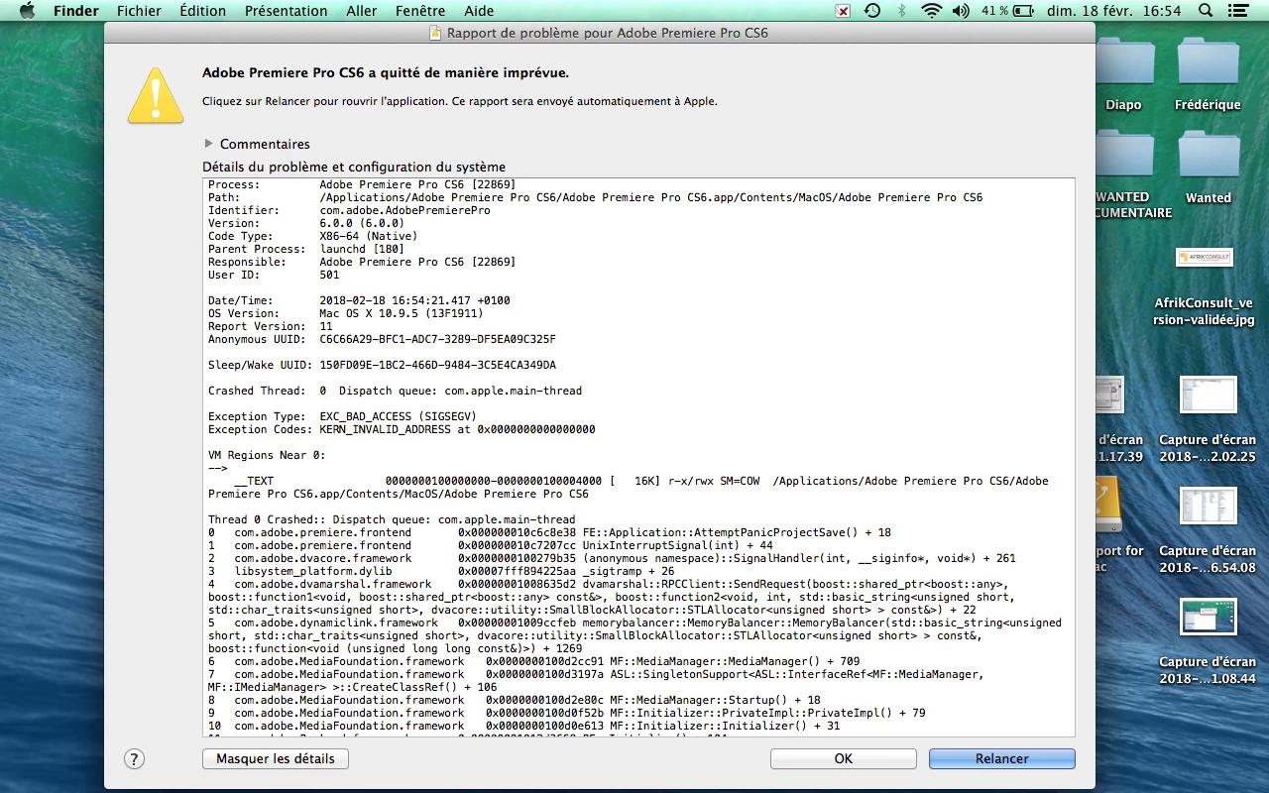Image resolution: width=1269 pixels, height=793 pixels.
Task: Open the help question mark button
Action: pos(135,758)
